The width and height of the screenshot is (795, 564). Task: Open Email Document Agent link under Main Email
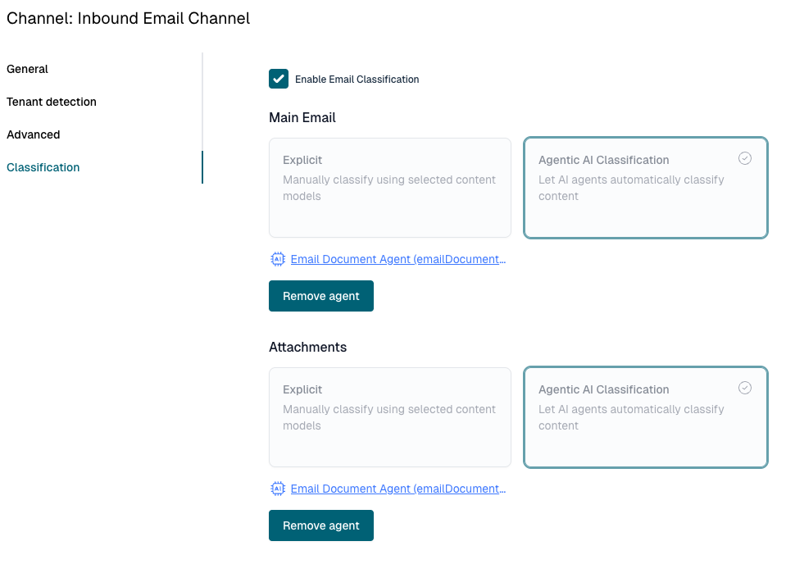pyautogui.click(x=398, y=259)
